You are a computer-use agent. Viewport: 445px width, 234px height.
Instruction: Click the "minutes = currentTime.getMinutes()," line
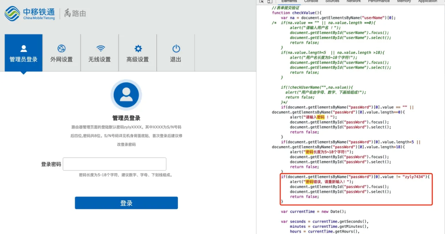coord(329,227)
